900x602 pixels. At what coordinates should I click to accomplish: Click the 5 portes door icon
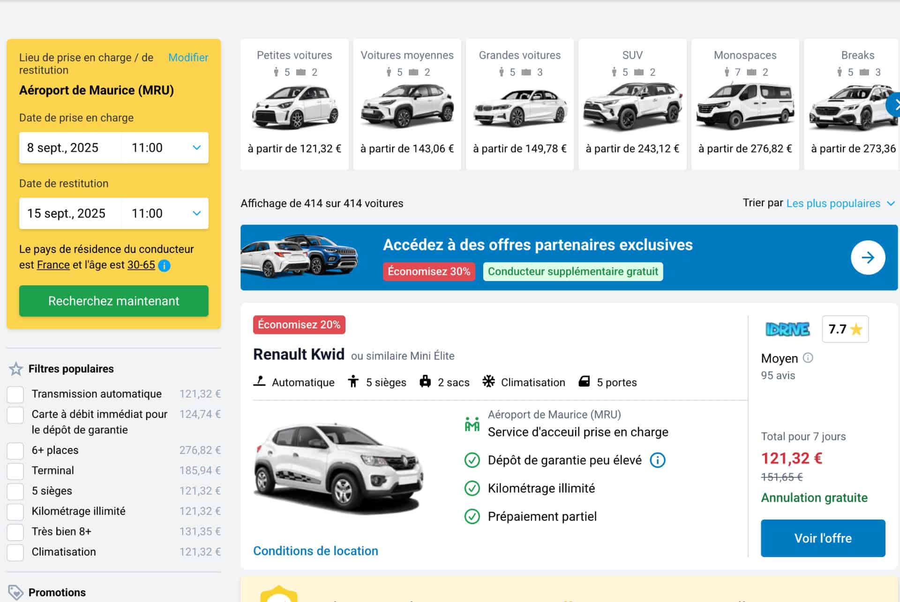(584, 382)
